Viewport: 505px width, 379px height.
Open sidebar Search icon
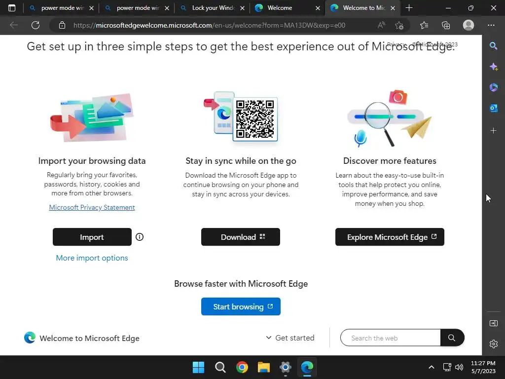(x=493, y=46)
